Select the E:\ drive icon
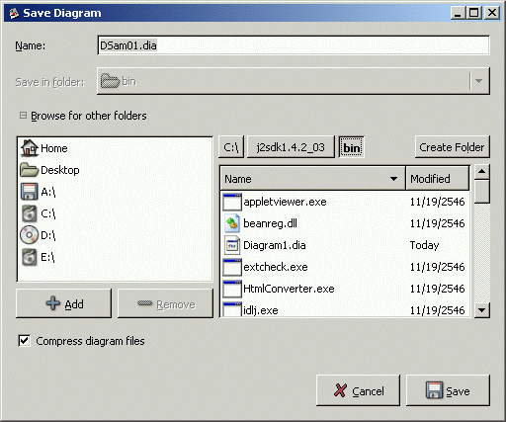Screen dimensions: 506x422 click(x=30, y=257)
